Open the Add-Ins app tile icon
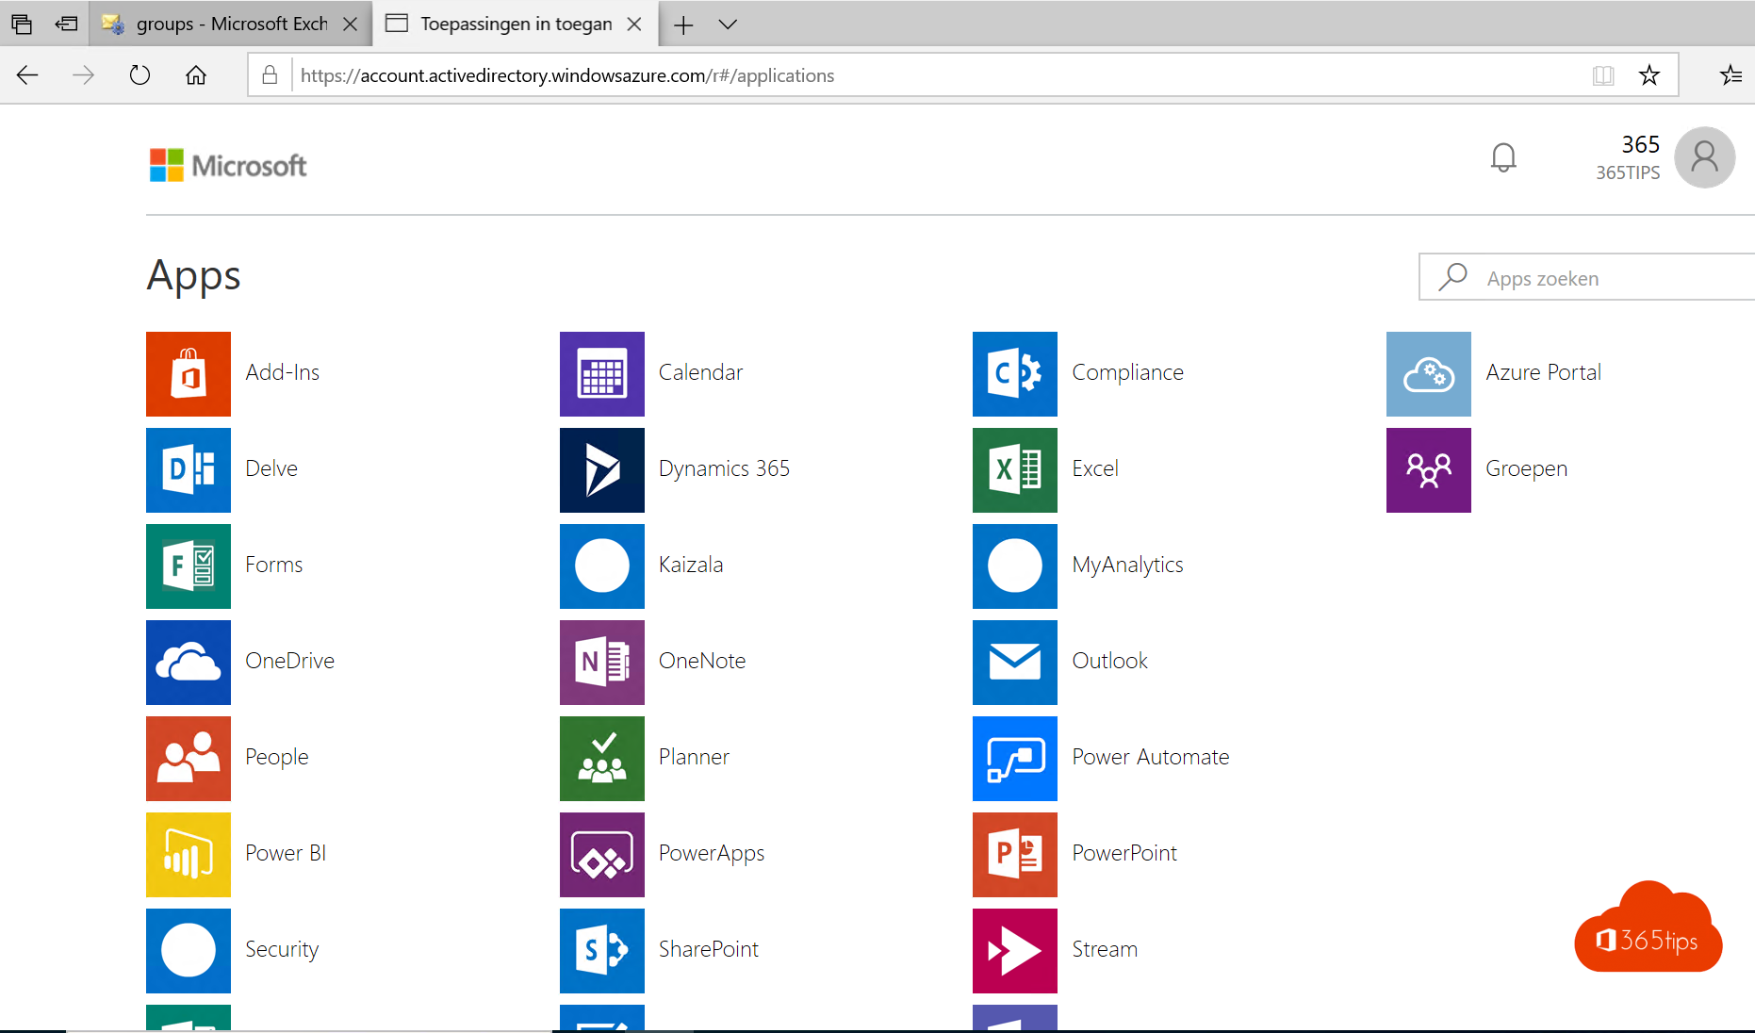The width and height of the screenshot is (1755, 1033). (189, 374)
